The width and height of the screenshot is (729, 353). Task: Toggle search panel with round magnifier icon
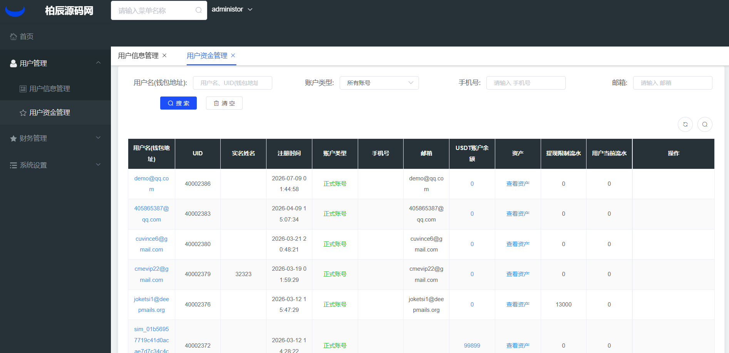(705, 124)
